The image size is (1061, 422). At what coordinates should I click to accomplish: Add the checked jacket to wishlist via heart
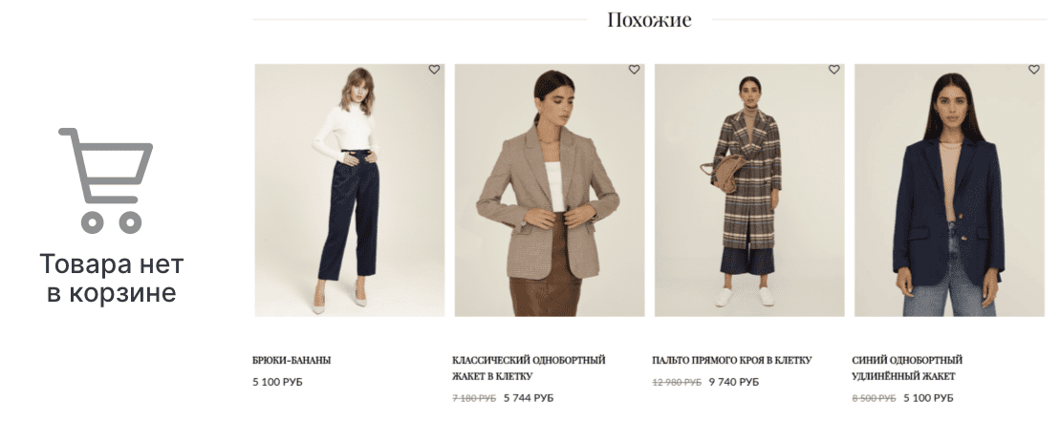(x=634, y=69)
